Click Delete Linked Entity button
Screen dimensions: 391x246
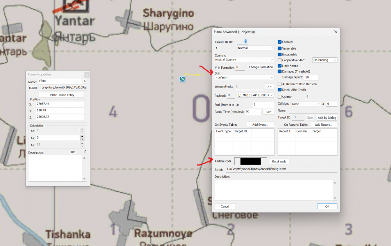[x=61, y=95]
